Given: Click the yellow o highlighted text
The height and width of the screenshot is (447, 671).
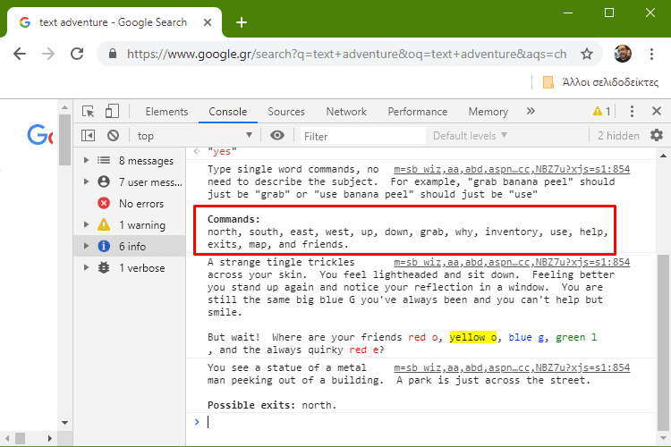Looking at the screenshot, I should [x=473, y=337].
